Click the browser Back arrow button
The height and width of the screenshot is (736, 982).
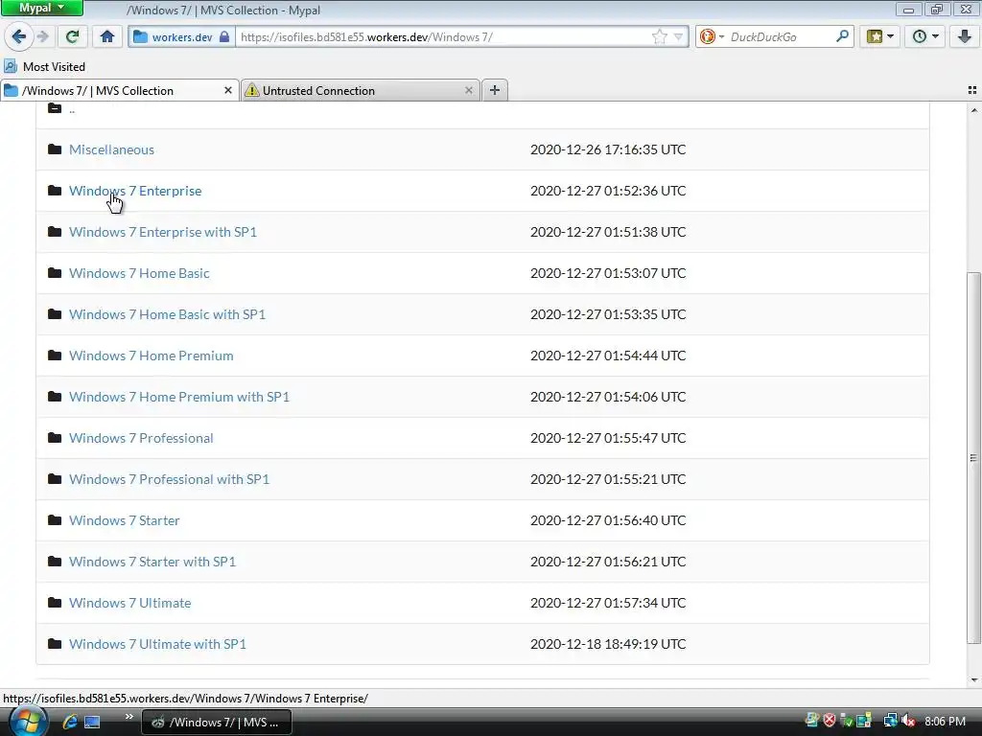[19, 36]
